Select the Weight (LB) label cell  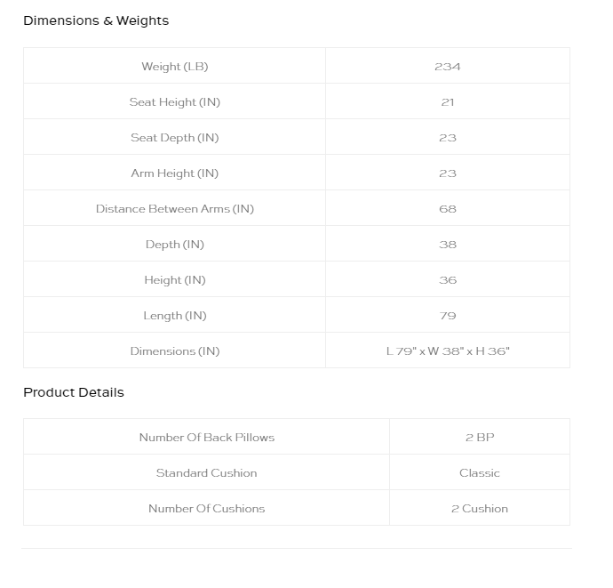click(x=175, y=67)
